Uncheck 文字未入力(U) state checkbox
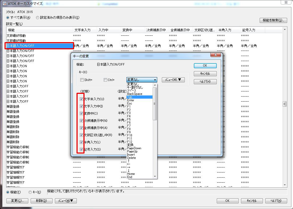The height and width of the screenshot is (209, 293). tap(81, 99)
